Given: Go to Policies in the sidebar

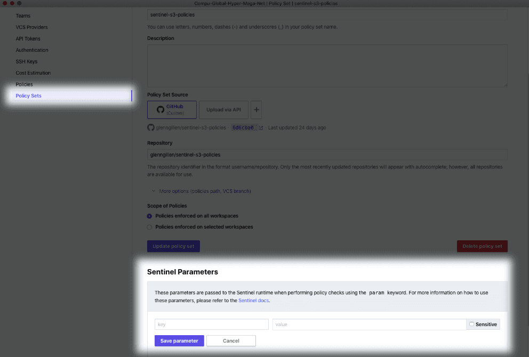Looking at the screenshot, I should pos(24,84).
